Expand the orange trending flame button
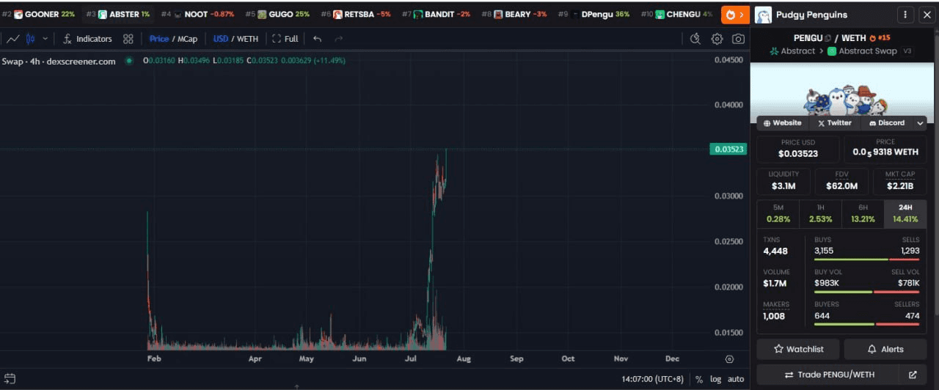Screen dimensions: 939x390 [x=735, y=15]
